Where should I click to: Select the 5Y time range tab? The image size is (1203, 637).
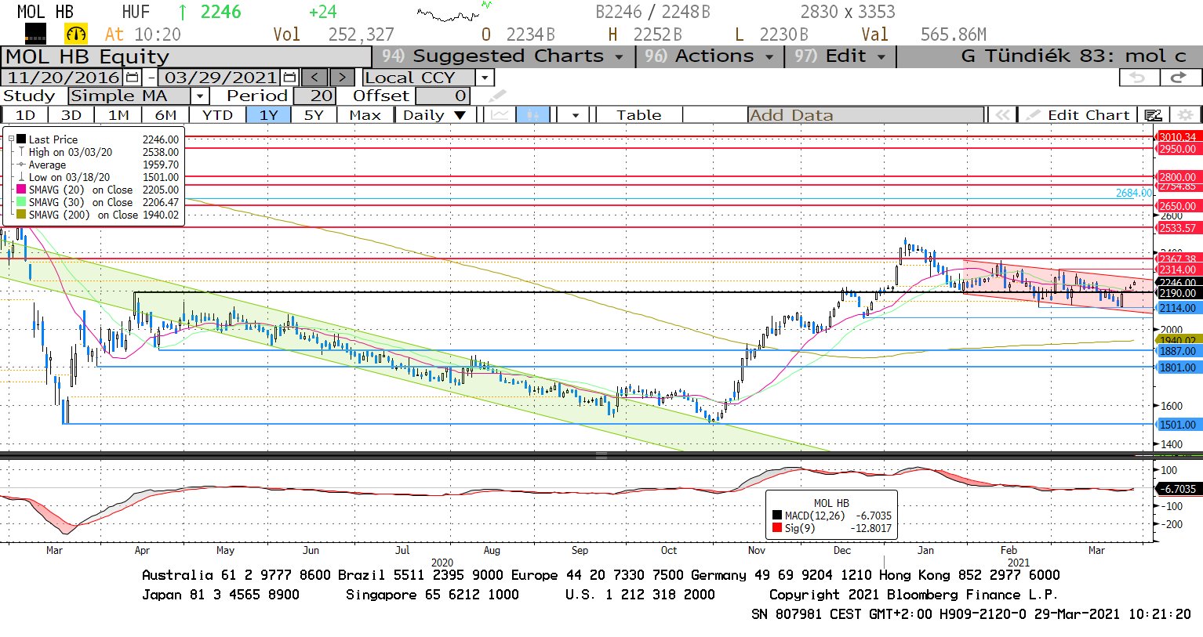click(x=314, y=115)
